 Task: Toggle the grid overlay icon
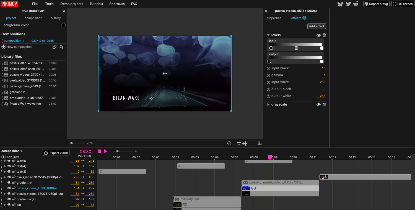tap(260, 143)
